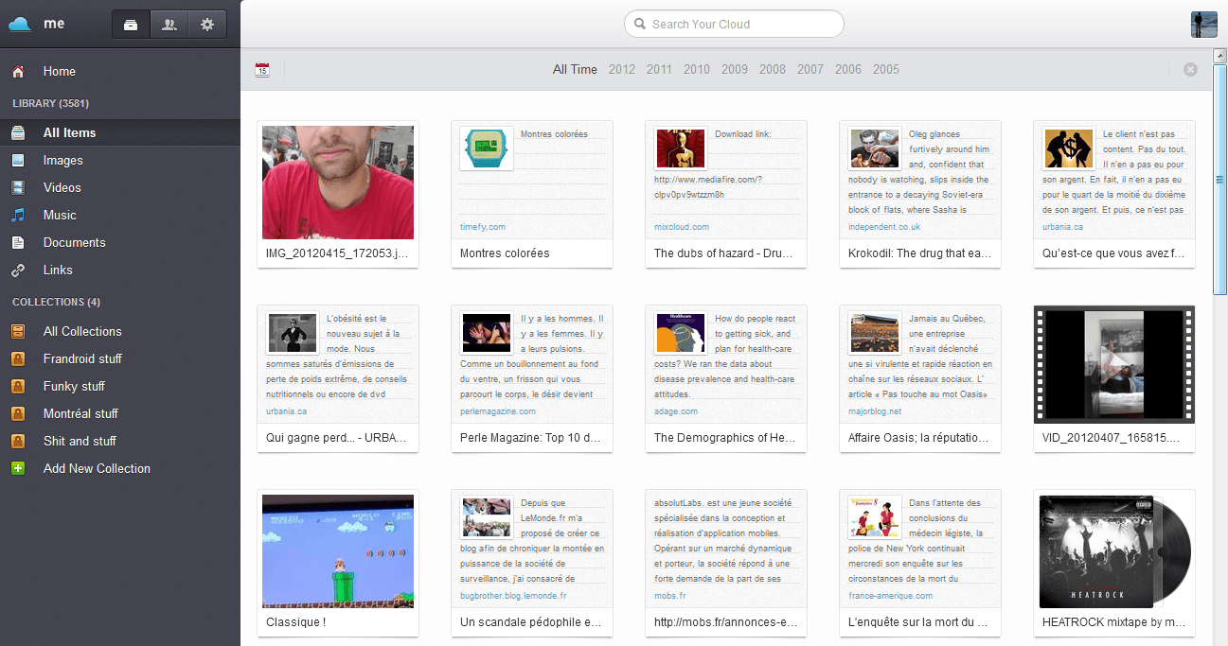
Task: Select the All Time filter
Action: (x=575, y=69)
